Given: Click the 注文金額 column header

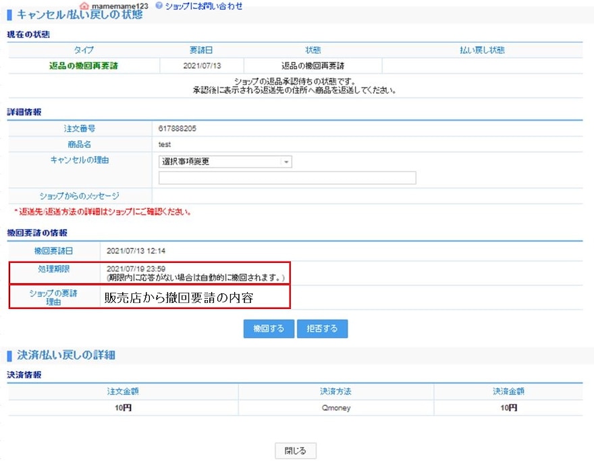Looking at the screenshot, I should click(x=123, y=391).
